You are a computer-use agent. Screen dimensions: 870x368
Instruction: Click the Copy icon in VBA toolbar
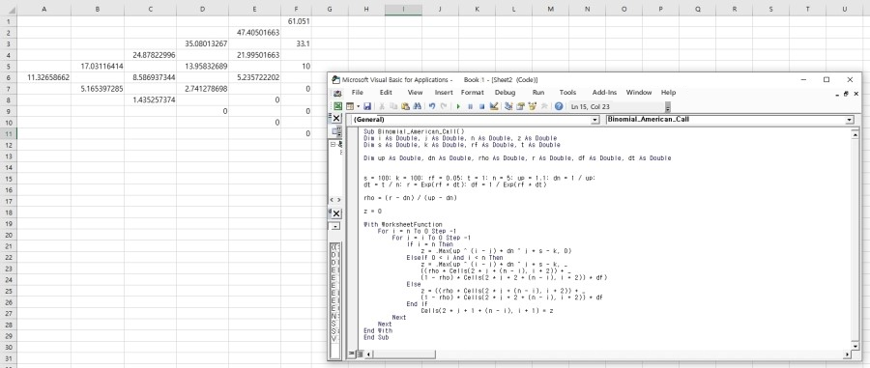pyautogui.click(x=393, y=106)
